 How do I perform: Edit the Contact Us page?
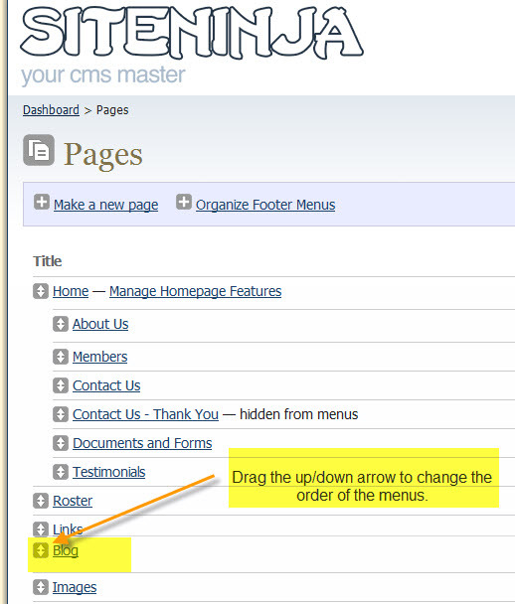pyautogui.click(x=106, y=385)
